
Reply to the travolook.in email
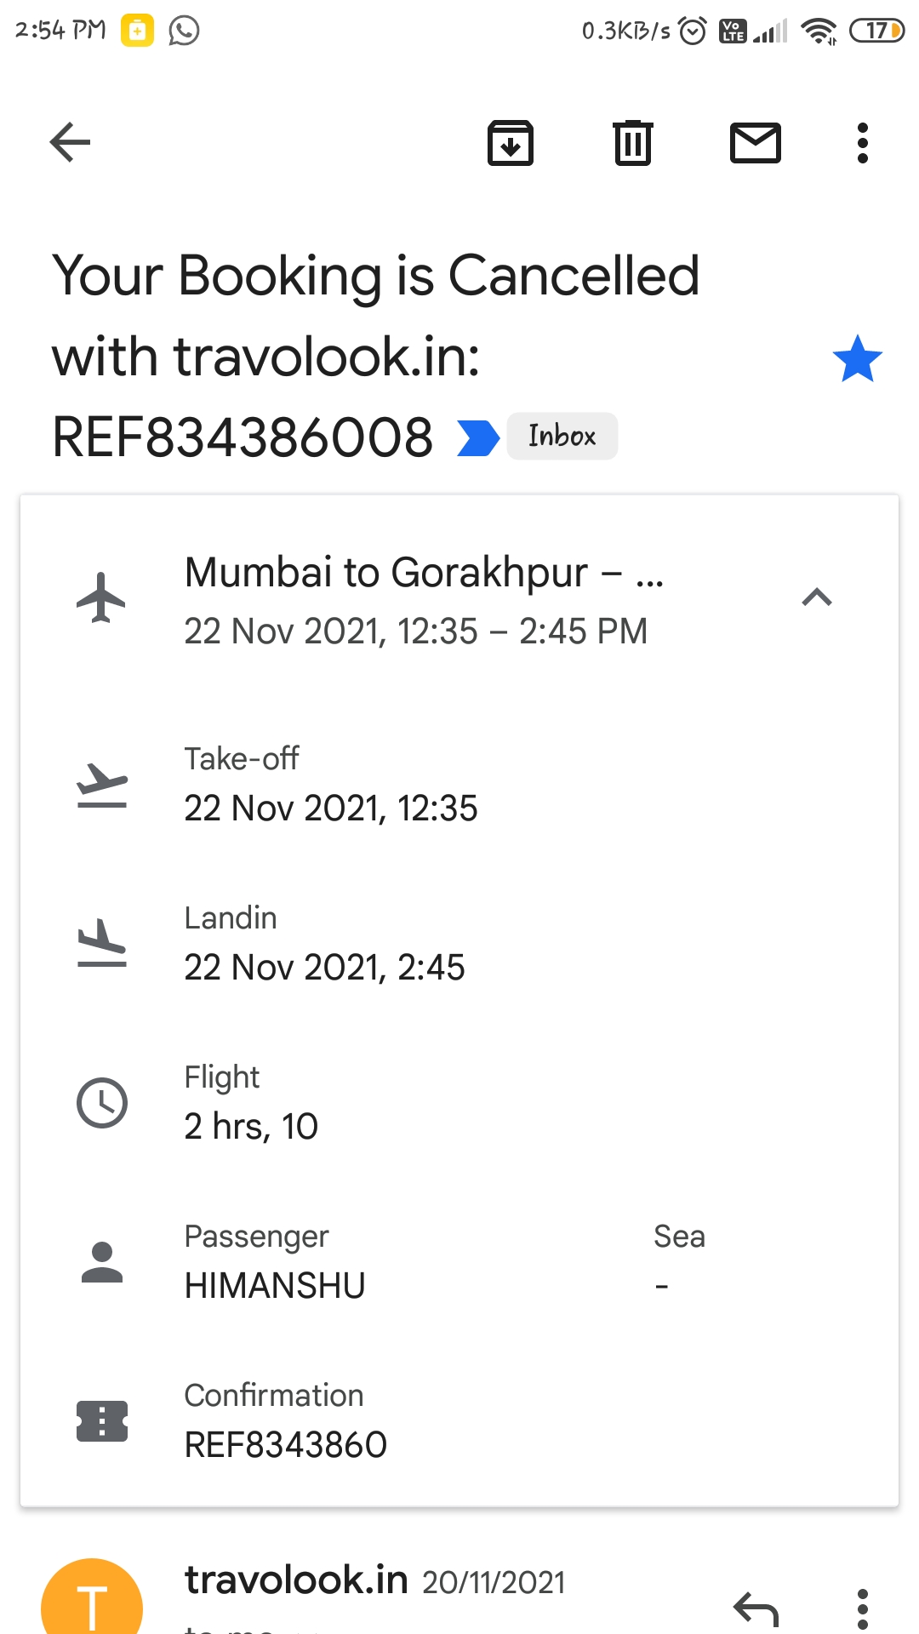756,1608
